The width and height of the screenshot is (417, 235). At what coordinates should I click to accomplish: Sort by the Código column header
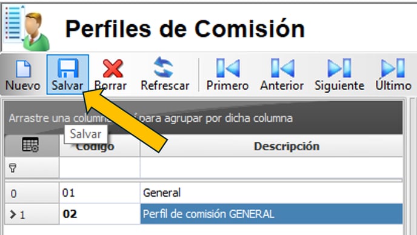pos(100,146)
